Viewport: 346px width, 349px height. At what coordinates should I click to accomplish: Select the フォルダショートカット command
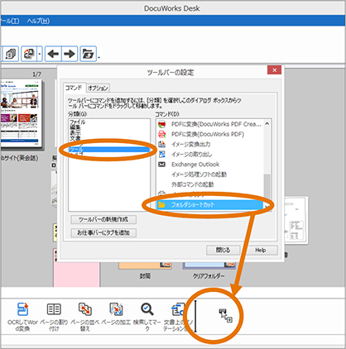click(x=210, y=204)
